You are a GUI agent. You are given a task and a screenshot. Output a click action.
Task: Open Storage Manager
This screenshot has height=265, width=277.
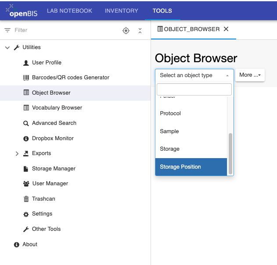tap(54, 169)
